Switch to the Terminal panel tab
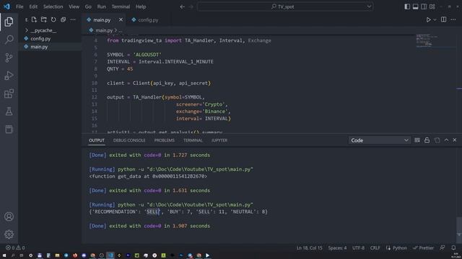 click(x=193, y=140)
